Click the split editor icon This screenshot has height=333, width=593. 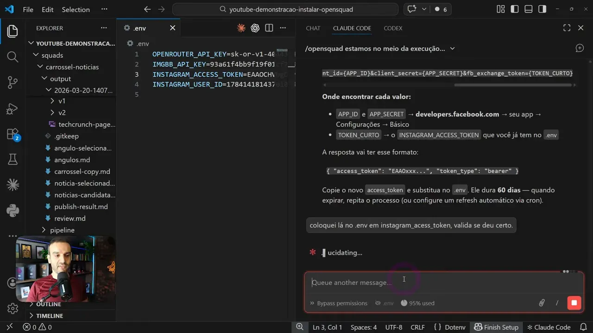(x=269, y=28)
